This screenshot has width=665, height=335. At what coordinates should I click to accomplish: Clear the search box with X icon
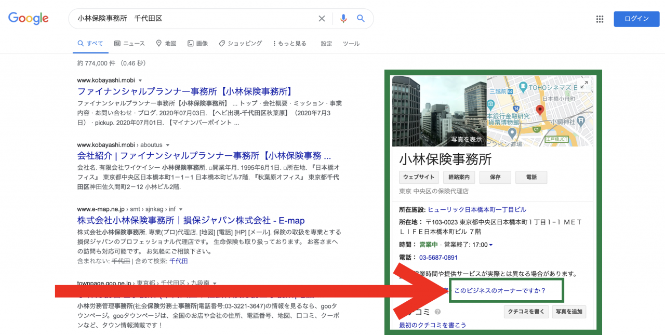(322, 19)
